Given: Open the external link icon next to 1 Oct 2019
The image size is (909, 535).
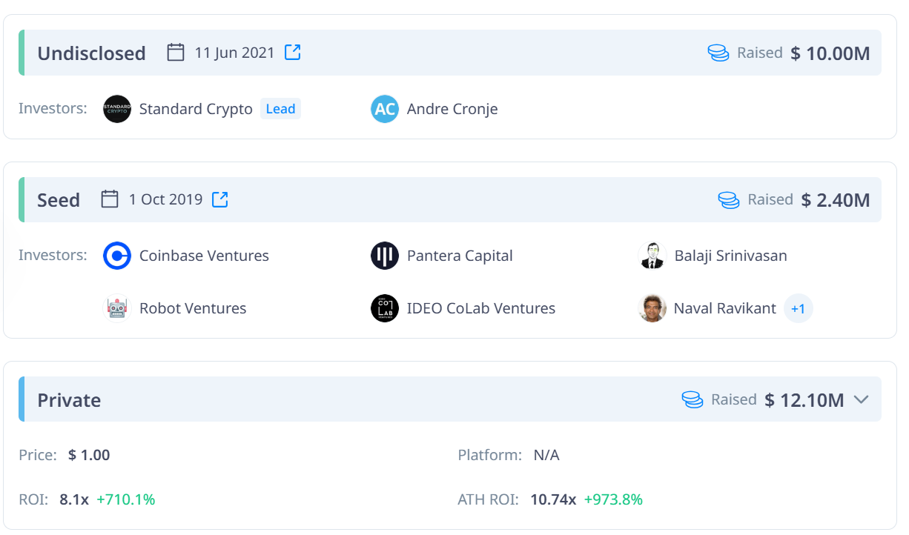Looking at the screenshot, I should pyautogui.click(x=219, y=199).
